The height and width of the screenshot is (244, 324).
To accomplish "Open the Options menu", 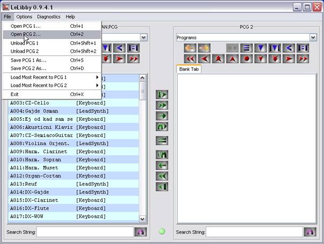I will coord(24,17).
